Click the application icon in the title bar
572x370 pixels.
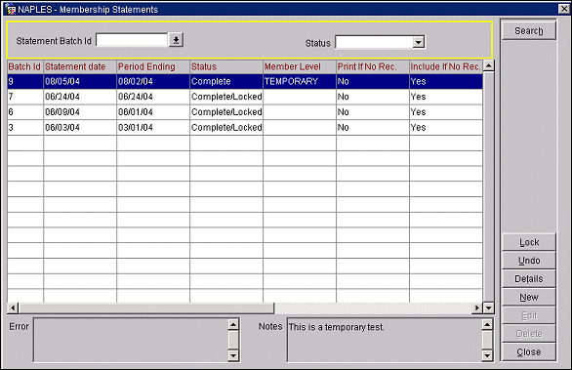pyautogui.click(x=10, y=10)
